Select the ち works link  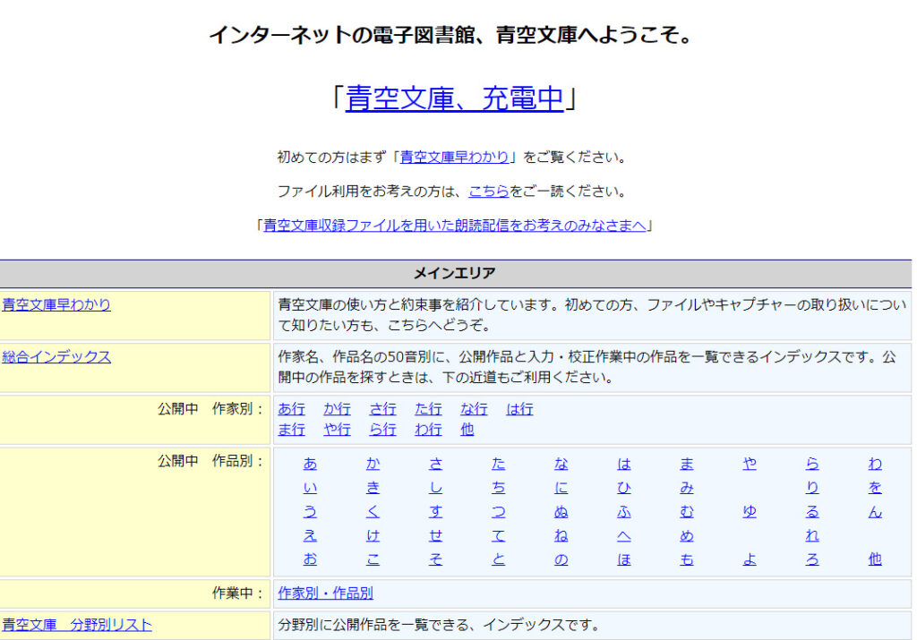click(x=498, y=488)
